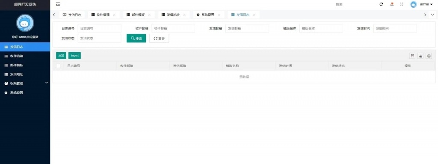Click the large sidebar profile avatar
Image resolution: width=438 pixels, height=164 pixels.
tap(25, 23)
